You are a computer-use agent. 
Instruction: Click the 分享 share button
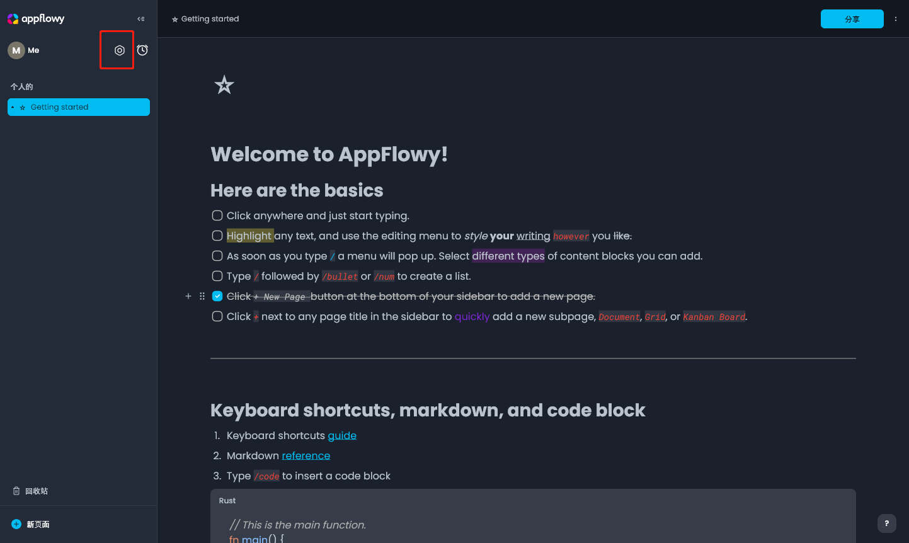tap(852, 19)
